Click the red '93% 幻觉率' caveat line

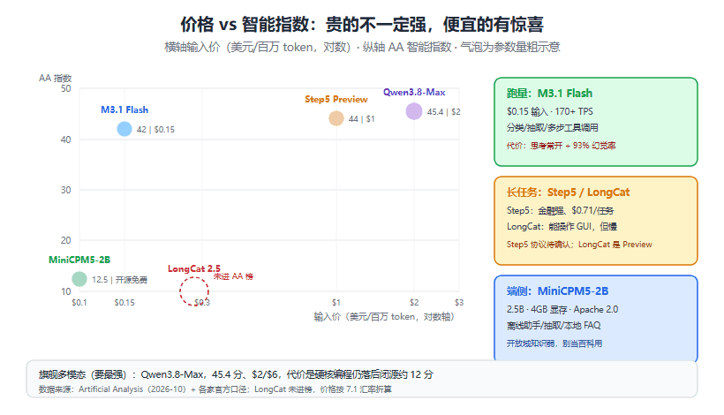[561, 146]
